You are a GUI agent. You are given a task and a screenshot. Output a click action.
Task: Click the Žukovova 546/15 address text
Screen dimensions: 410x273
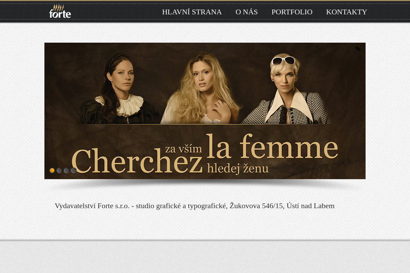click(x=256, y=206)
